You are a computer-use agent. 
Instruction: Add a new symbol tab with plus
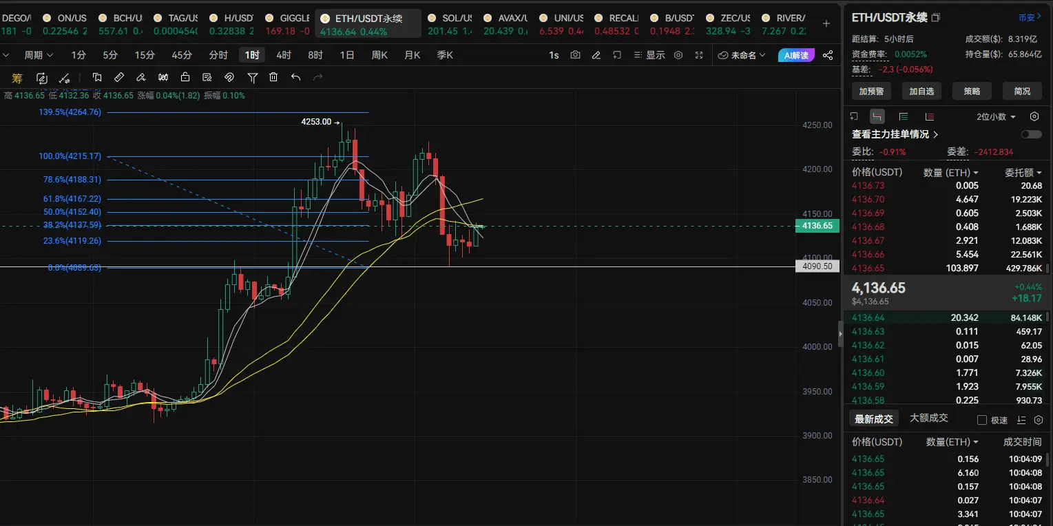point(826,23)
